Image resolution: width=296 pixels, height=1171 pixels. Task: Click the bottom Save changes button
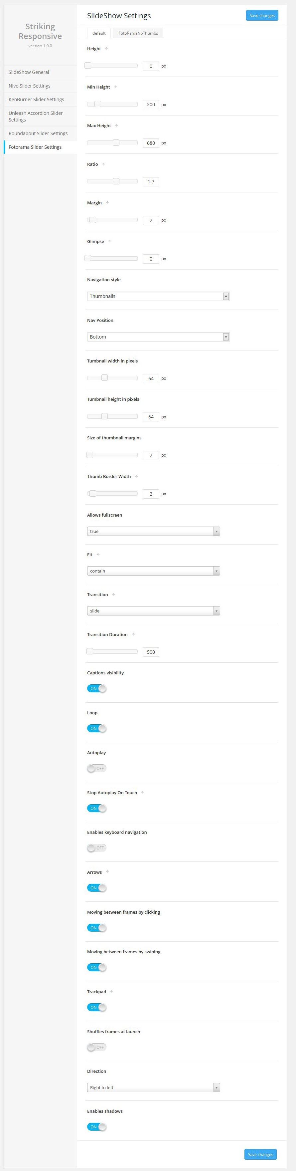(260, 1154)
